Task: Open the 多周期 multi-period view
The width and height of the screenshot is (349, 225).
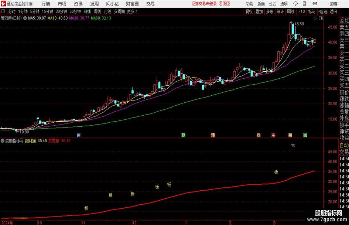Action: (119, 11)
